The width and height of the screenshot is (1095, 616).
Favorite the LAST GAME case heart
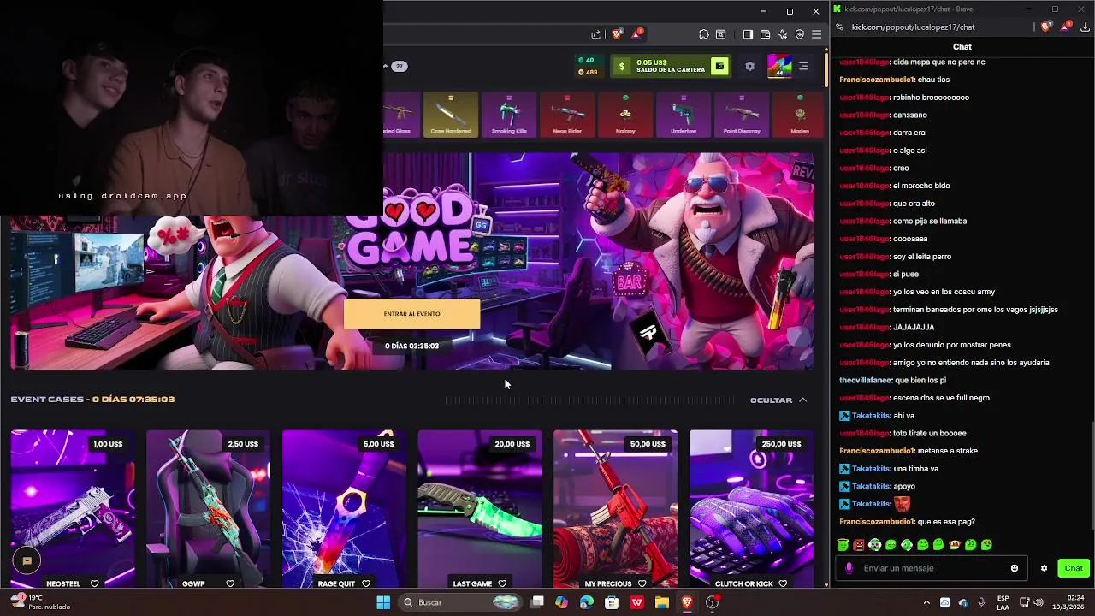(x=502, y=583)
